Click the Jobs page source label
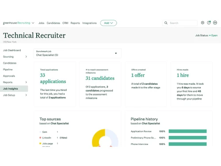Viewport: 221px width, 166px height. [47, 143]
